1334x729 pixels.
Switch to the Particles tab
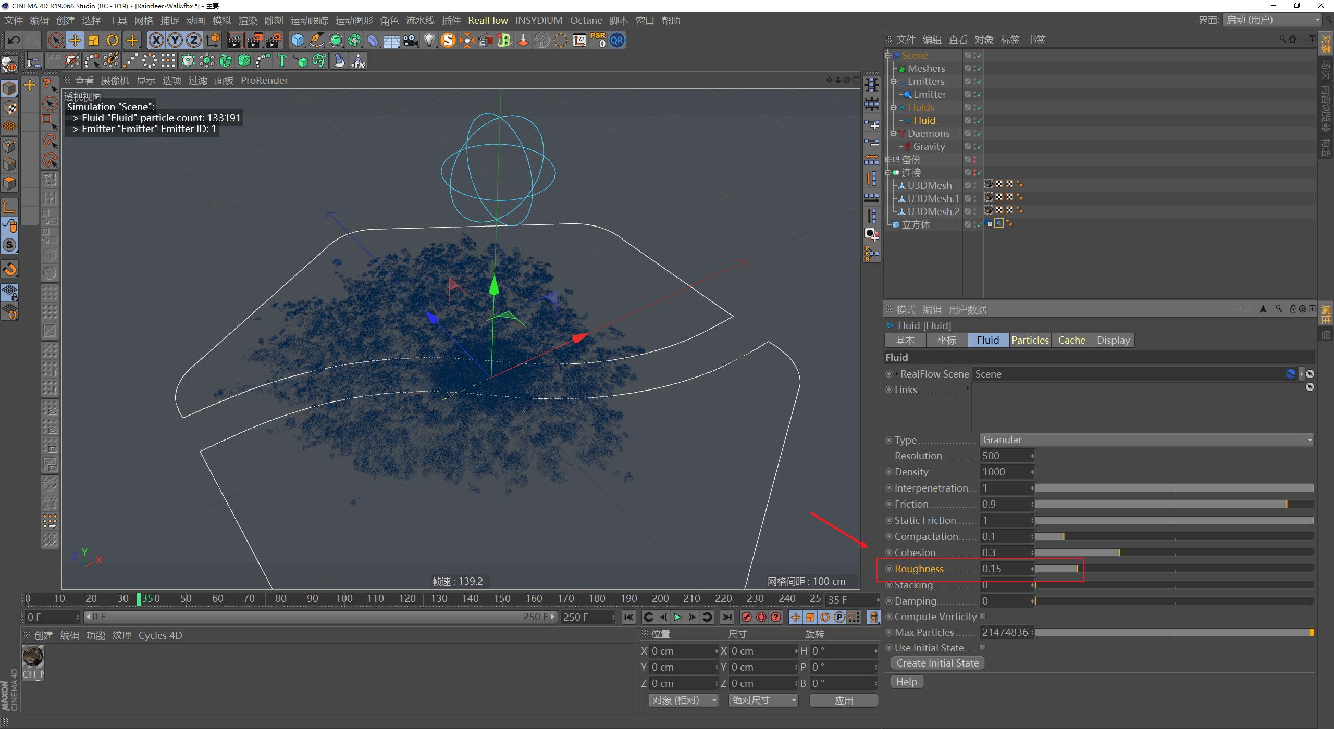[x=1030, y=341]
